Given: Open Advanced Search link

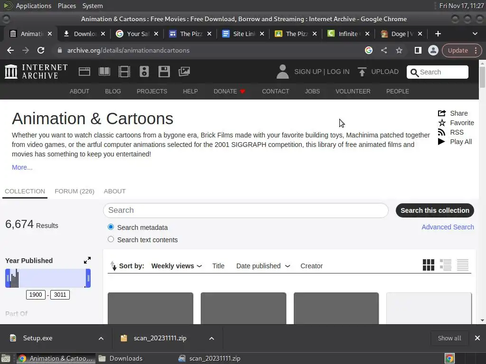Looking at the screenshot, I should [448, 227].
